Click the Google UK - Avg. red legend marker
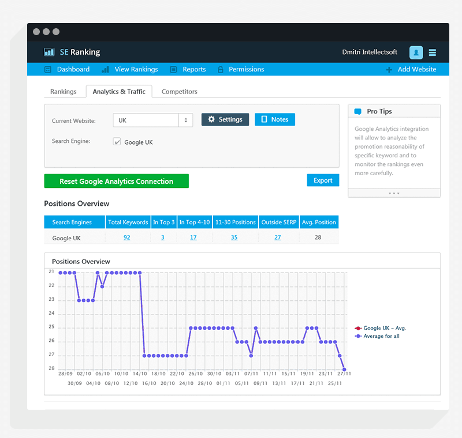The width and height of the screenshot is (462, 438). (358, 328)
